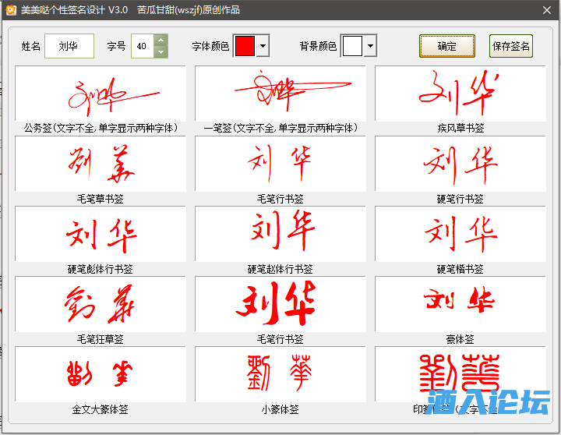The height and width of the screenshot is (435, 561).
Task: Click the 保存签名 save signature button
Action: [x=511, y=46]
